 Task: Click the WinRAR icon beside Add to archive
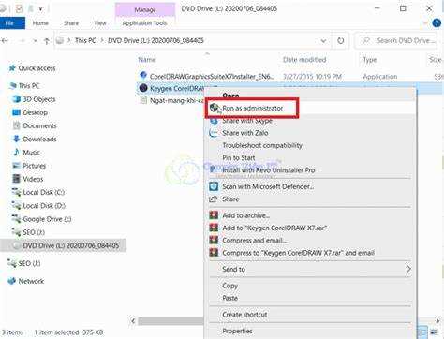[x=214, y=215]
